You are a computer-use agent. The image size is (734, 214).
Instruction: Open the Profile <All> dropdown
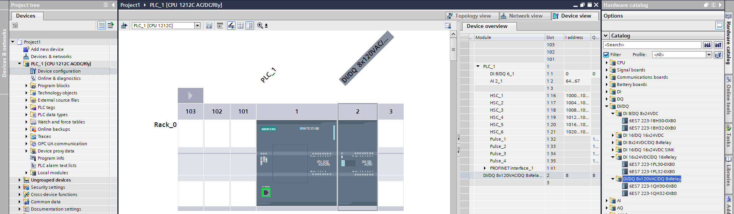[709, 55]
